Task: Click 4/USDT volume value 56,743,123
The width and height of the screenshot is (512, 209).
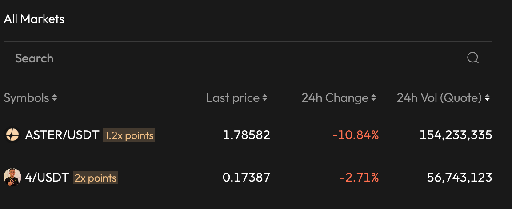Action: (x=460, y=178)
